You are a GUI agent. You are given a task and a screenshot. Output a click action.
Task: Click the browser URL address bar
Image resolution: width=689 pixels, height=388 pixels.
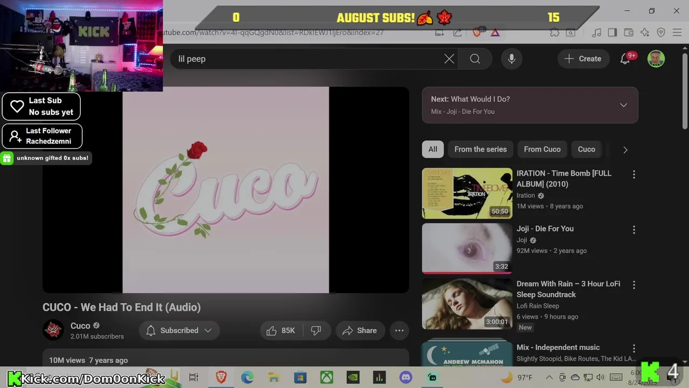tap(296, 32)
